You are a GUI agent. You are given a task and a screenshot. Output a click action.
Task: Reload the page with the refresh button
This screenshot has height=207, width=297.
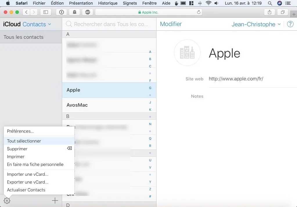(x=198, y=12)
